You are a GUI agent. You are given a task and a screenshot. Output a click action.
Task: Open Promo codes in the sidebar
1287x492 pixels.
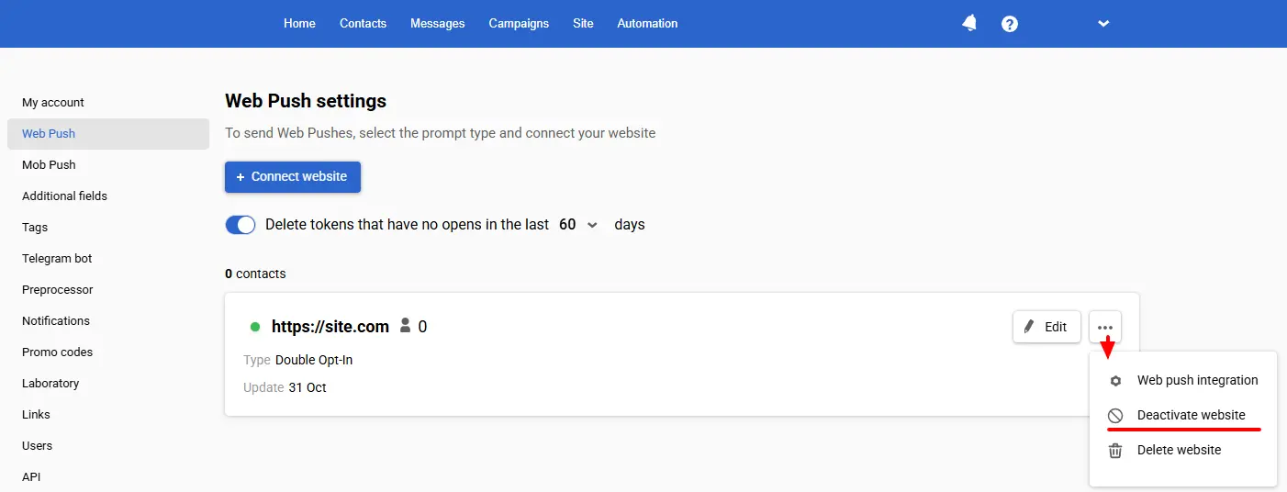(57, 352)
